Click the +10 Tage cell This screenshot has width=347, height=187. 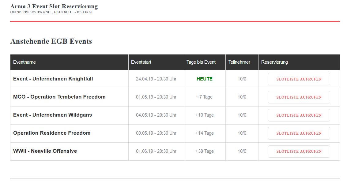[x=205, y=115]
